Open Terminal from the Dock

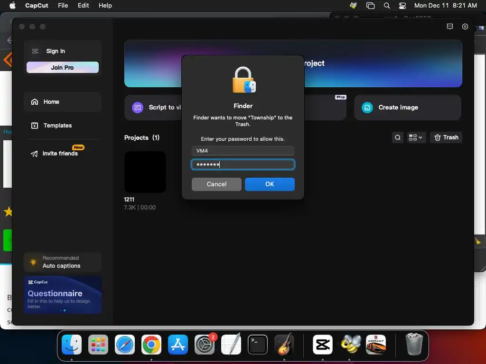pos(258,345)
